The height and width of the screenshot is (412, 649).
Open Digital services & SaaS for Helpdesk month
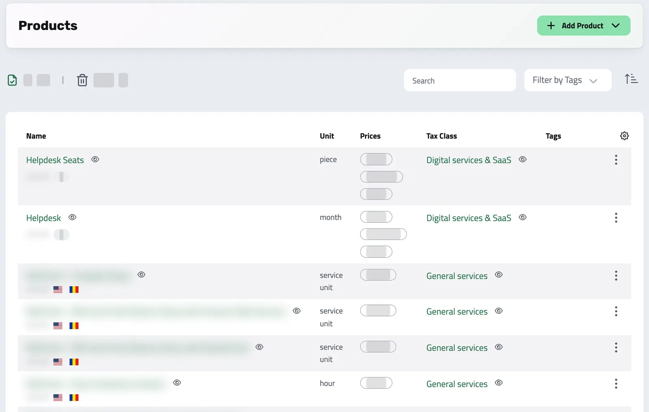[x=468, y=218]
